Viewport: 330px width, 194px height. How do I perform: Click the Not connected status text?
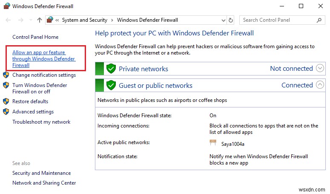pos(292,69)
